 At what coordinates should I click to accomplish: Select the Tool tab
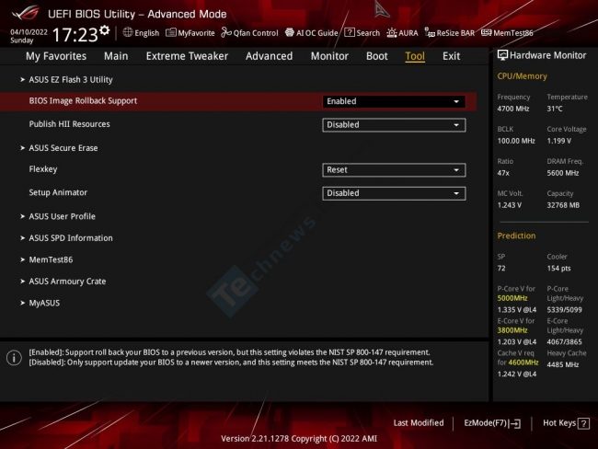point(415,56)
